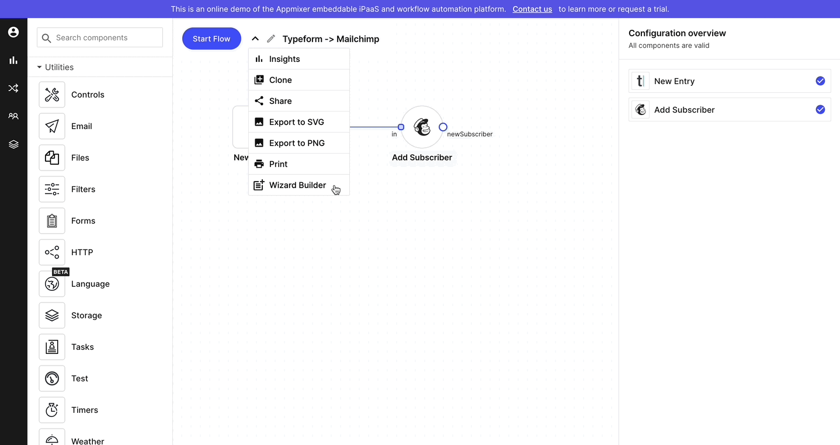Image resolution: width=840 pixels, height=445 pixels.
Task: Click the Search components field
Action: [x=100, y=37]
